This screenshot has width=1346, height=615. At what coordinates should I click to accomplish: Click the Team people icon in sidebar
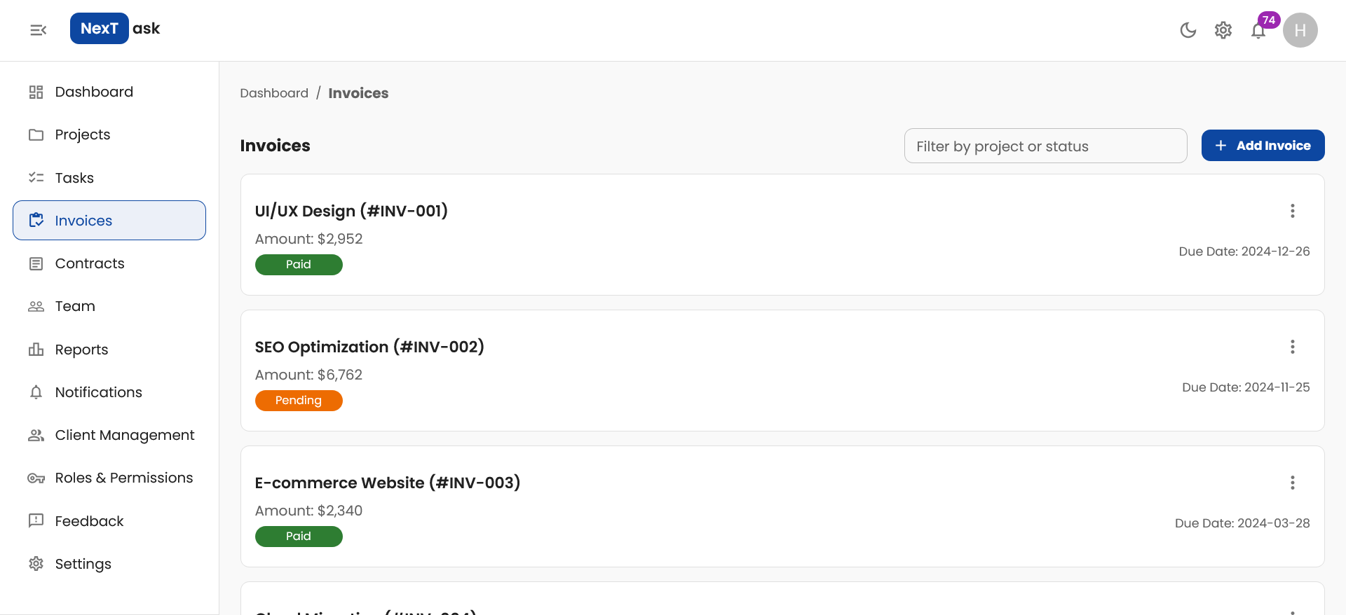[36, 306]
